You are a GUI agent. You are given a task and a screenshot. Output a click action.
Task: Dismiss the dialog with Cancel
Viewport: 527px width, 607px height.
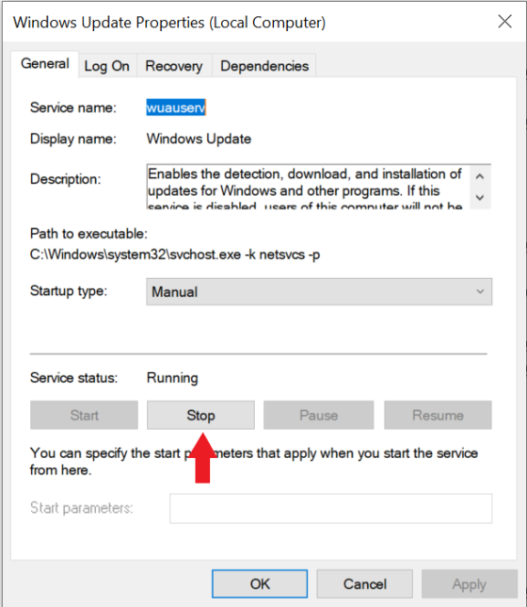click(x=364, y=583)
